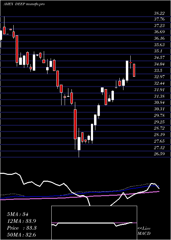Select the 26.59 lowest price label

pyautogui.click(x=159, y=154)
